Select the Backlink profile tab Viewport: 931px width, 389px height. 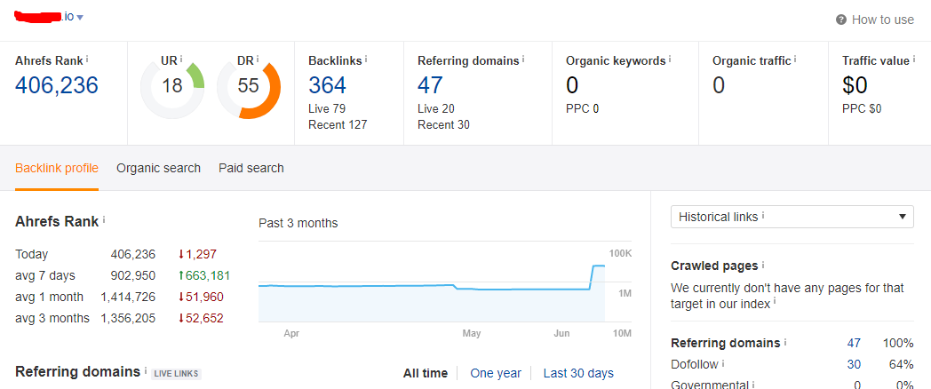[57, 168]
